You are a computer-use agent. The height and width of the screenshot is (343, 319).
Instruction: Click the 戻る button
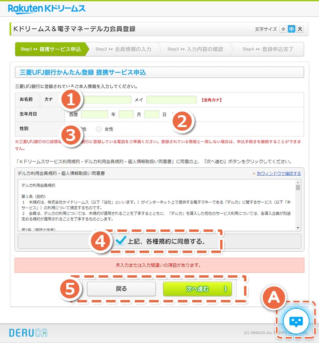121,289
